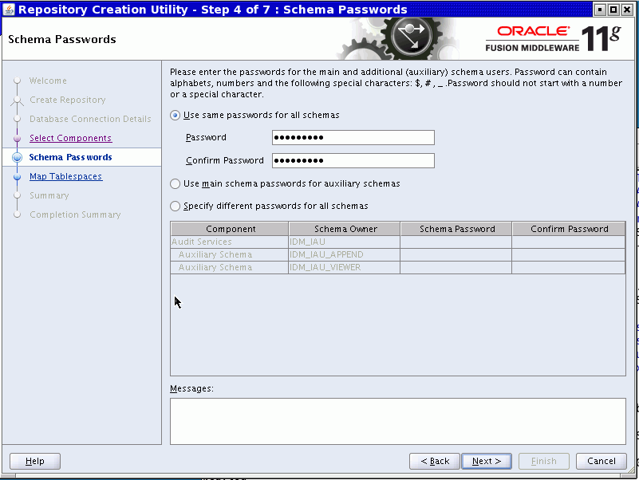The height and width of the screenshot is (480, 639).
Task: Go to the Select Components step
Action: (70, 138)
